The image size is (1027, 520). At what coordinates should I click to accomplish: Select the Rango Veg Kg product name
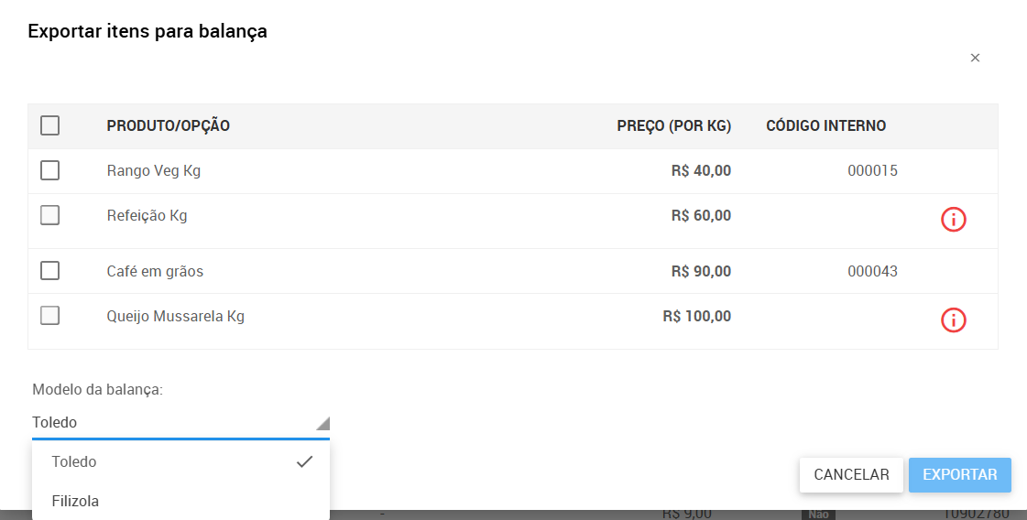coord(154,170)
